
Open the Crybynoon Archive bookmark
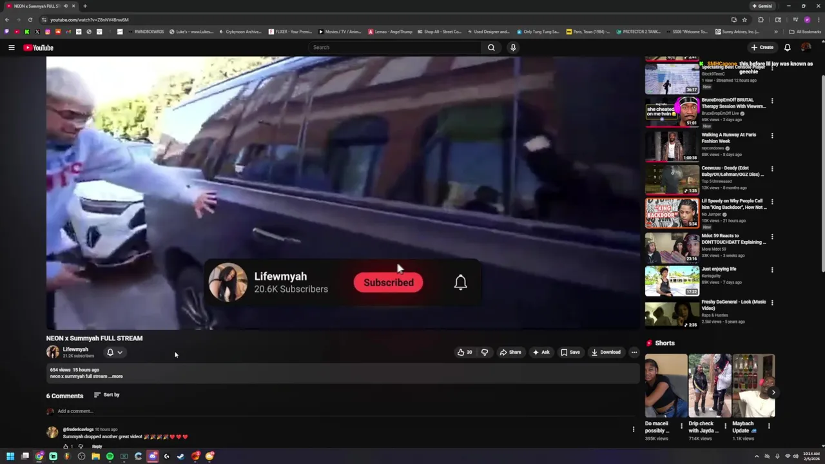tap(240, 32)
